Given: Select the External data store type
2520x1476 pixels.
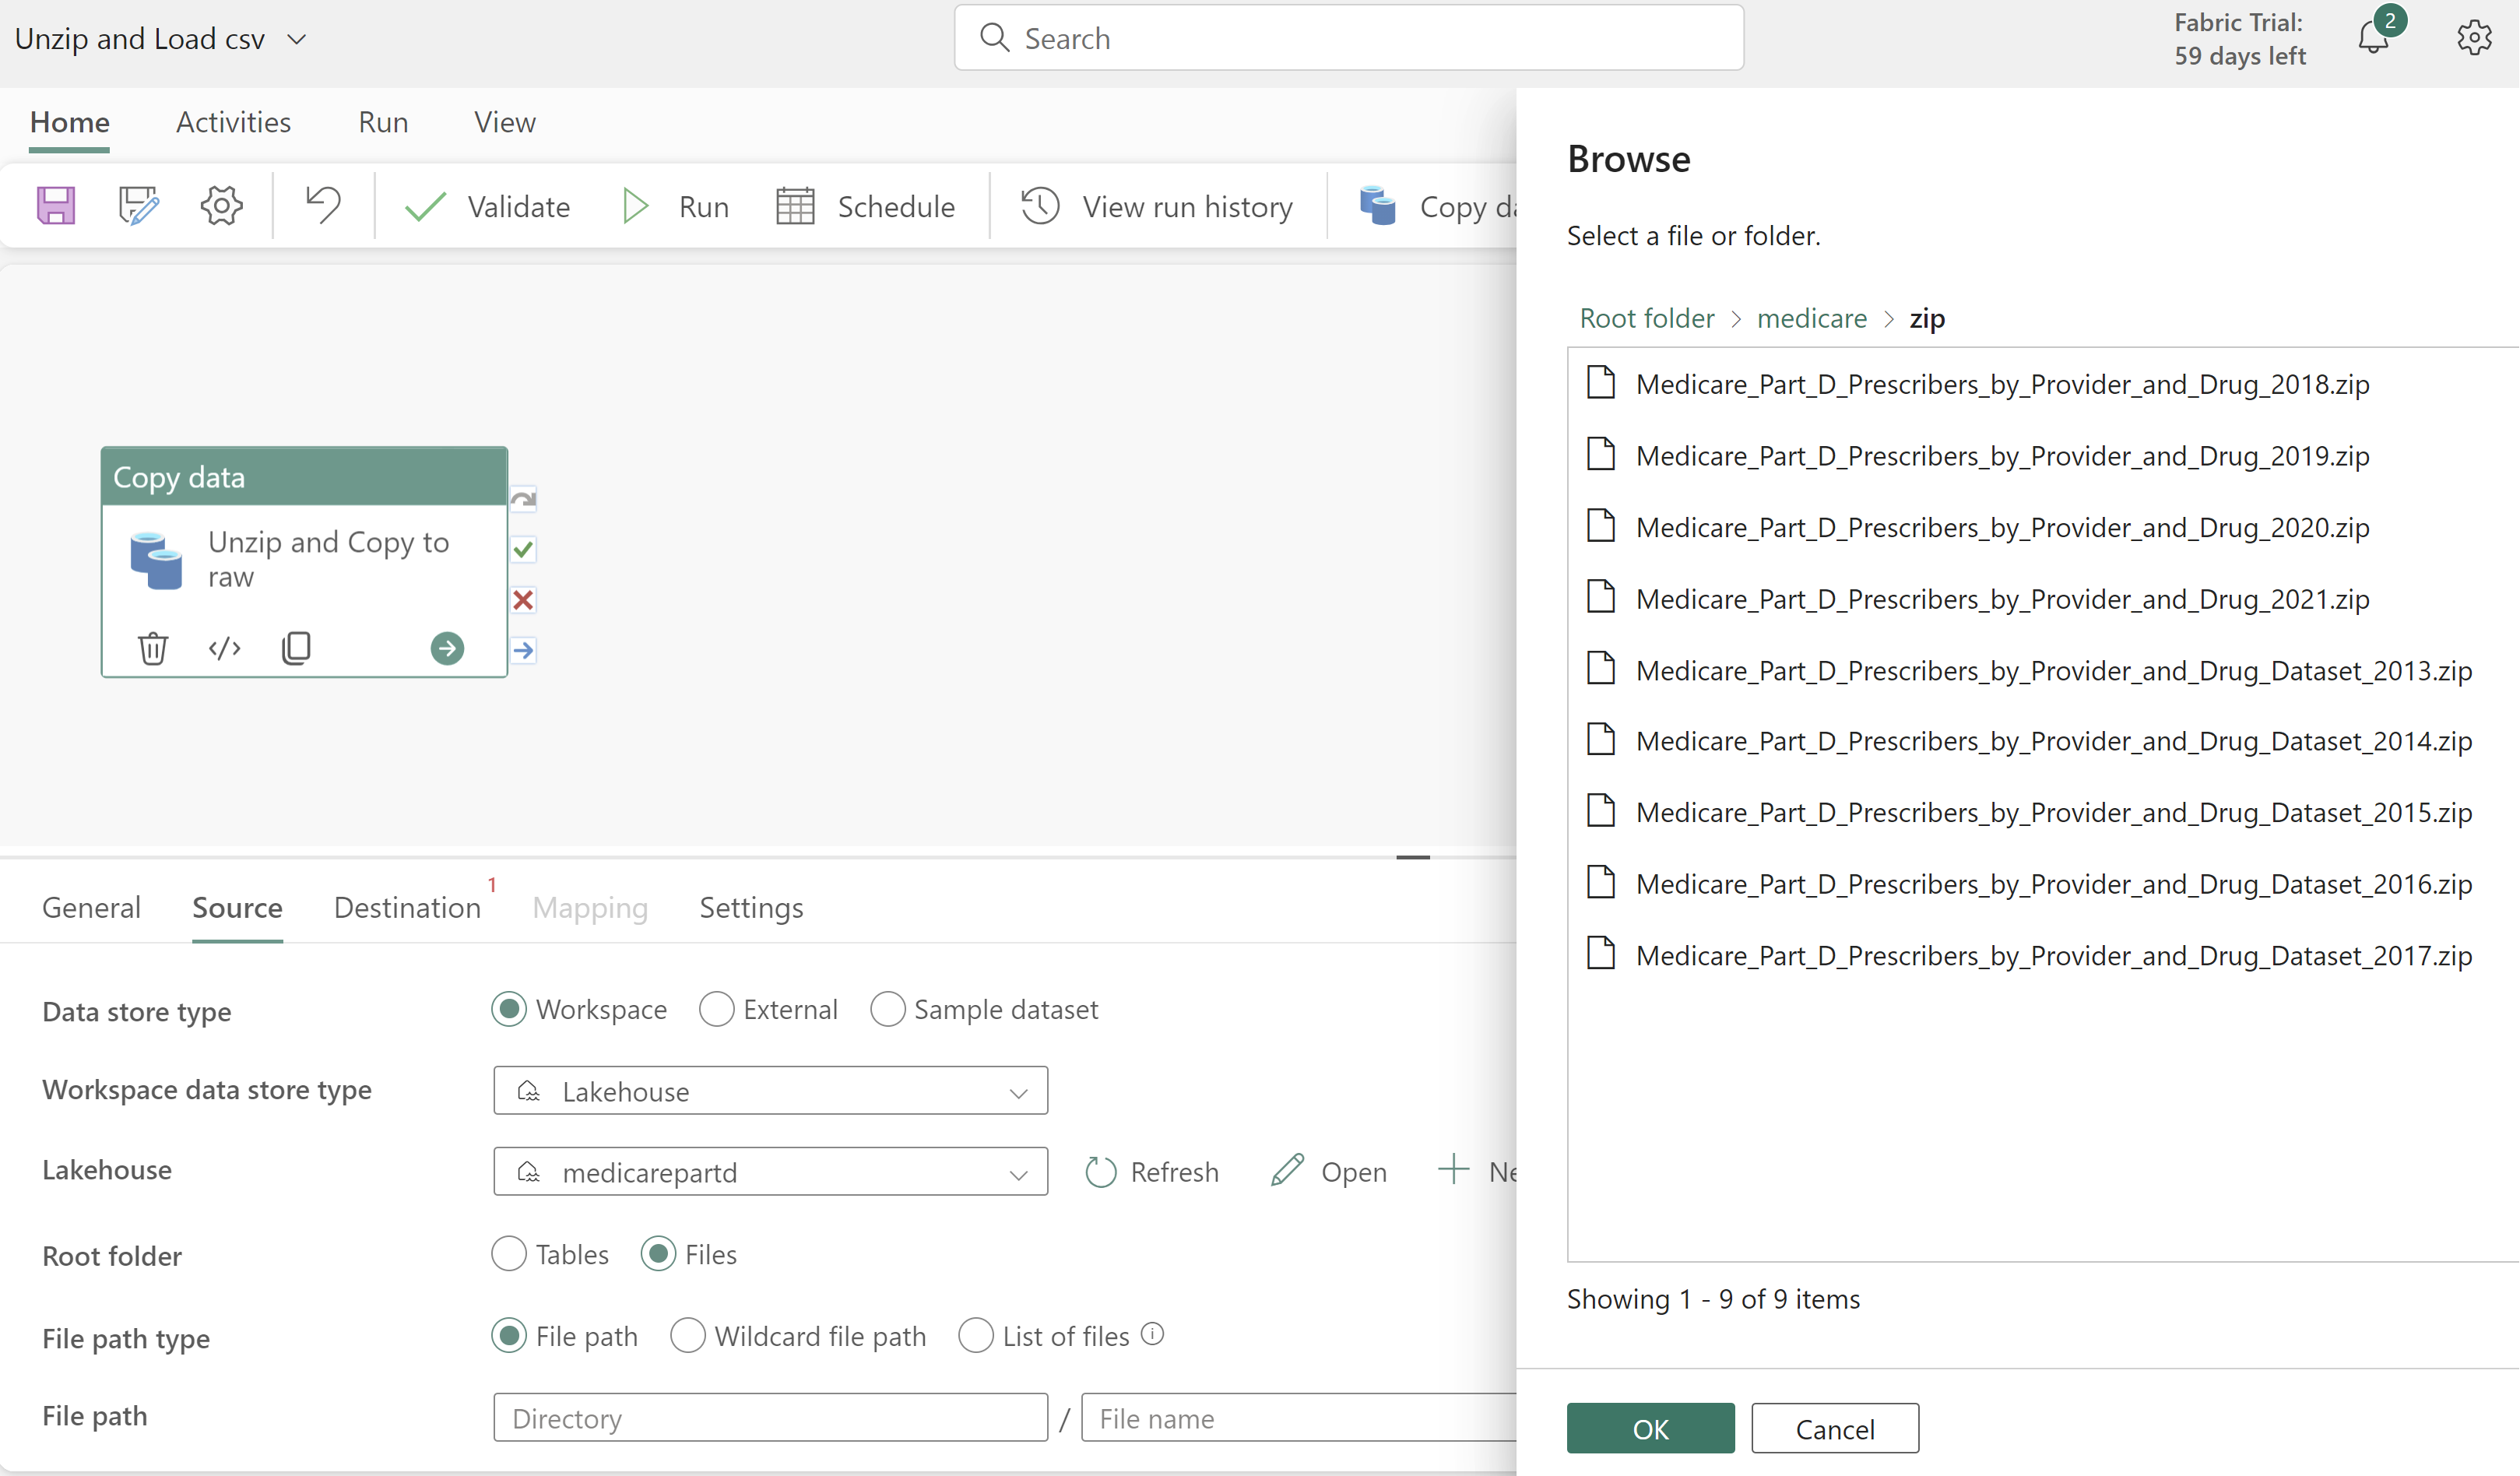Looking at the screenshot, I should click(717, 1010).
